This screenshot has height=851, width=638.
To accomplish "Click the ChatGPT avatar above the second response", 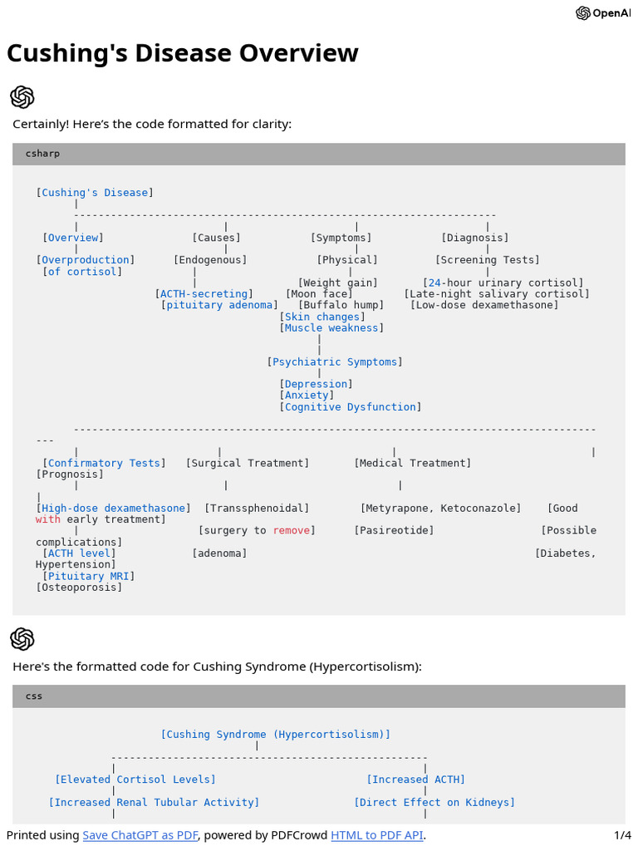I will 22,639.
